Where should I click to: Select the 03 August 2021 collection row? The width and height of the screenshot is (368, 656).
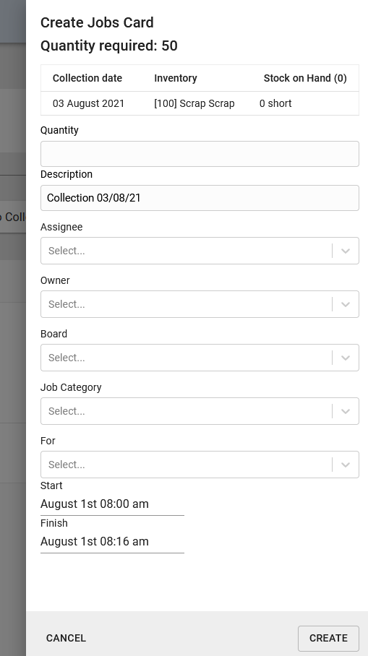coord(200,103)
